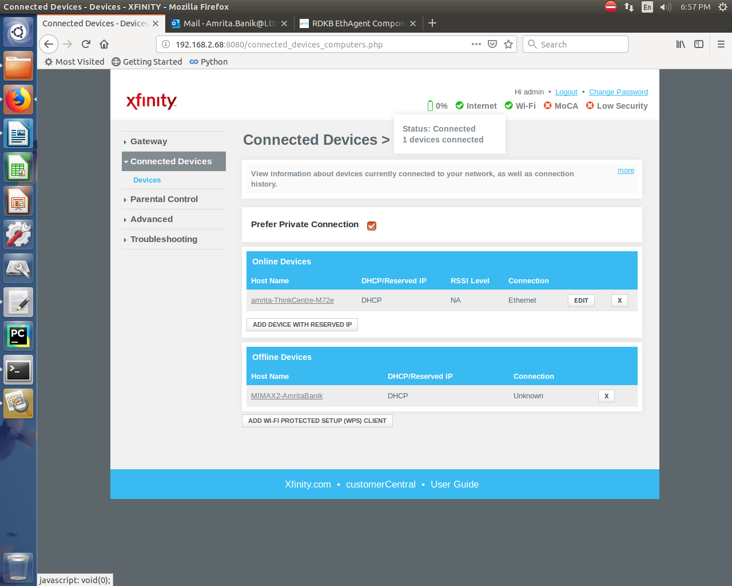Click Edit for amrita-ThinkCentre-M72e device
Screen dimensions: 732x586
pos(581,300)
